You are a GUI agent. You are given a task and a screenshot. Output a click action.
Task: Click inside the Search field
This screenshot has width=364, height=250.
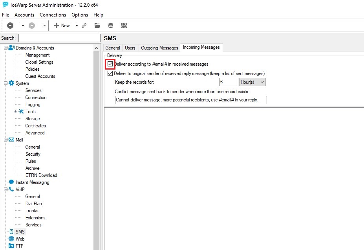point(59,38)
